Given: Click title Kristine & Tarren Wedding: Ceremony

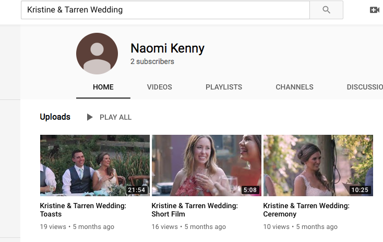Looking at the screenshot, I should coord(306,210).
